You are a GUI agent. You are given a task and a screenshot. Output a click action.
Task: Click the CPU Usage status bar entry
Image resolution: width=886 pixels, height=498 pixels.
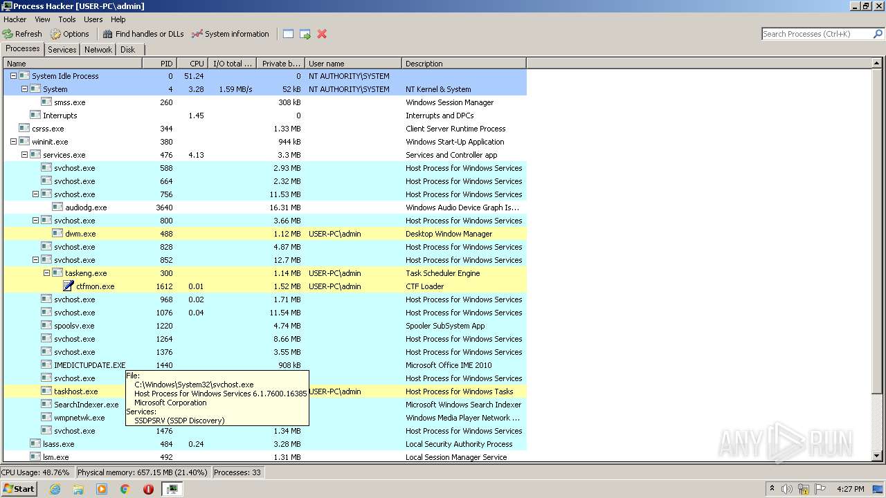coord(36,472)
